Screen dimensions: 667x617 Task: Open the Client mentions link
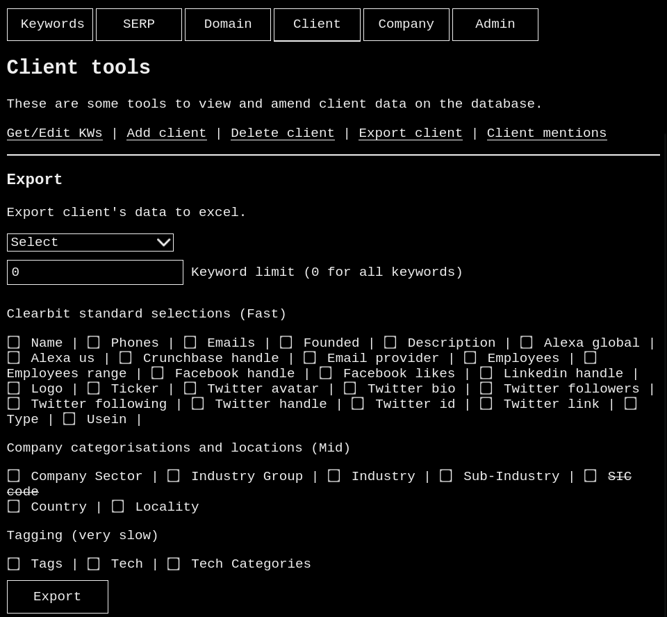click(546, 133)
